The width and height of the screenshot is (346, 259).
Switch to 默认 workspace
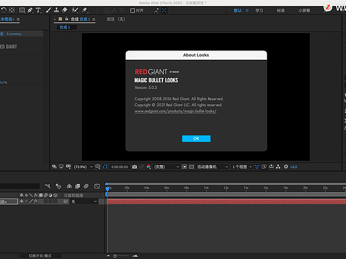pos(238,11)
